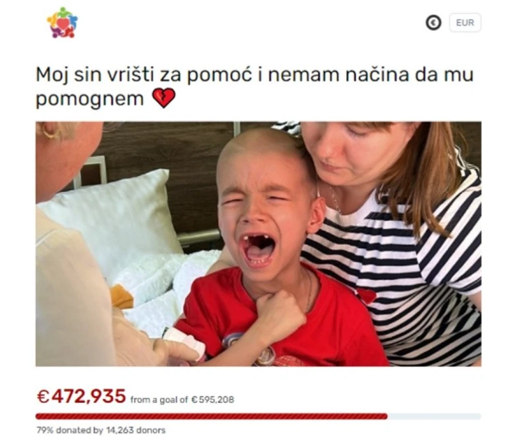521x442 pixels.
Task: Click the red filled portion of progress bar
Action: pyautogui.click(x=211, y=416)
